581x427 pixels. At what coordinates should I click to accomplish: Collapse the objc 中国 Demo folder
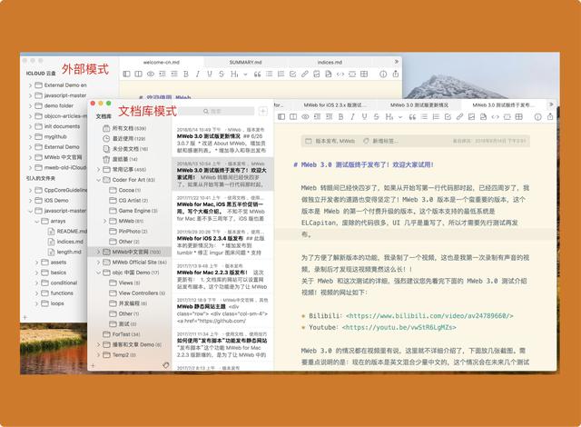99,273
